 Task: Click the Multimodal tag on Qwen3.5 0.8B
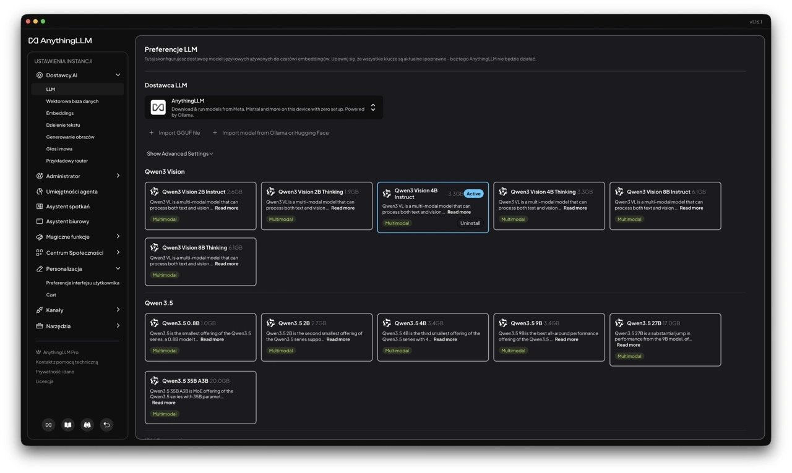tap(165, 351)
